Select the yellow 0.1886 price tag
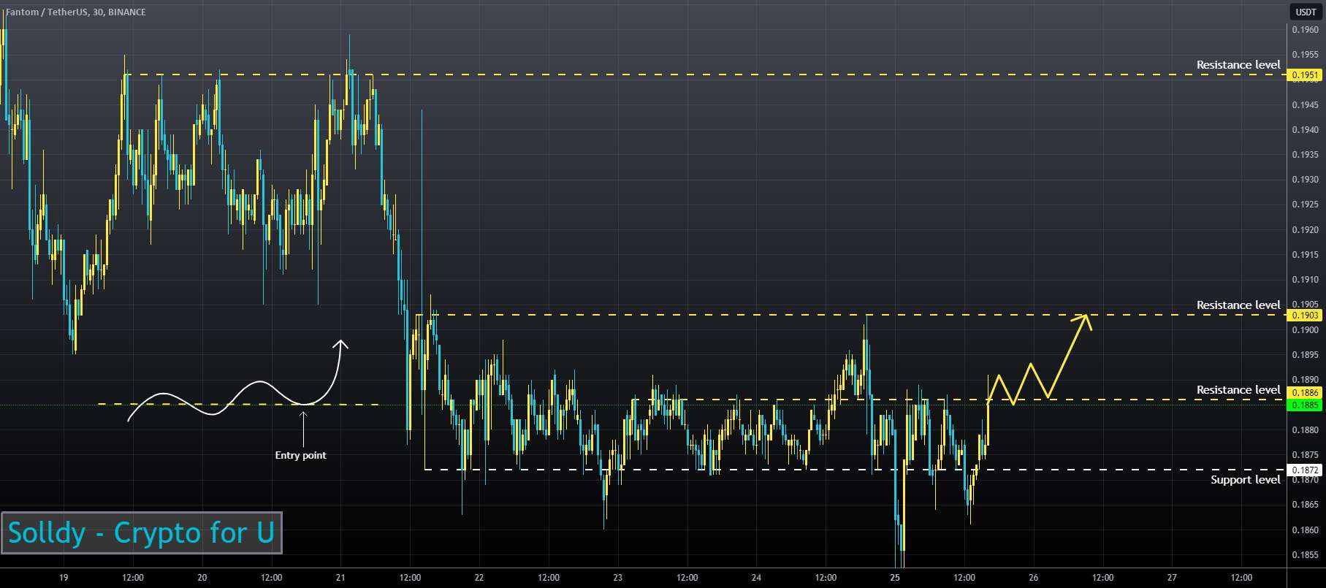This screenshot has height=588, width=1326. [1305, 393]
